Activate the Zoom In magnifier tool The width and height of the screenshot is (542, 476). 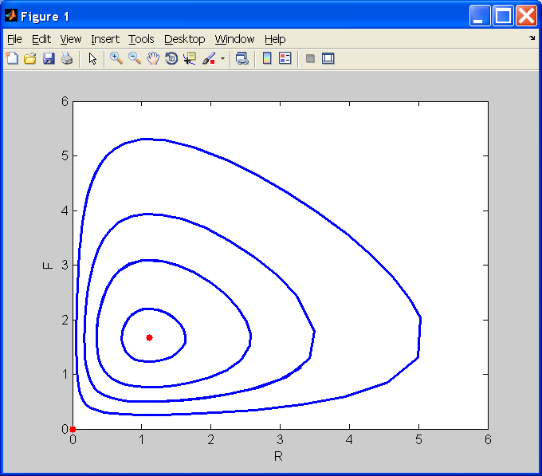click(116, 58)
